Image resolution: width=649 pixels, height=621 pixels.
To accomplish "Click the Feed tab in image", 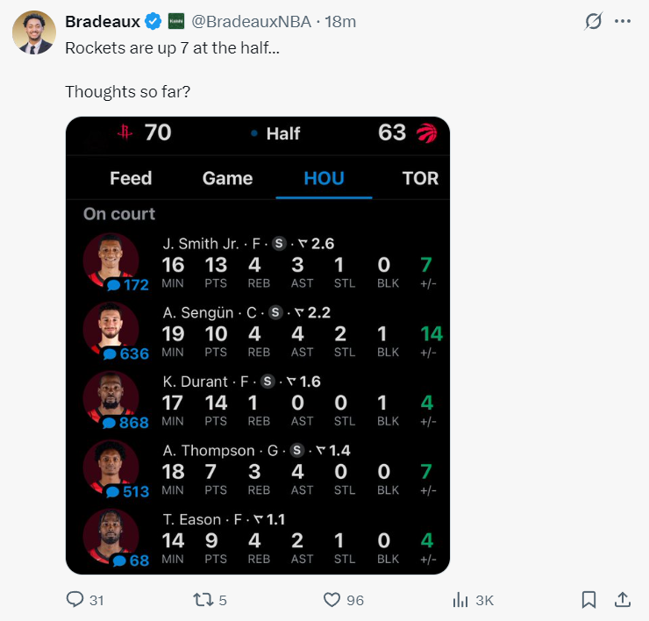I will click(131, 178).
